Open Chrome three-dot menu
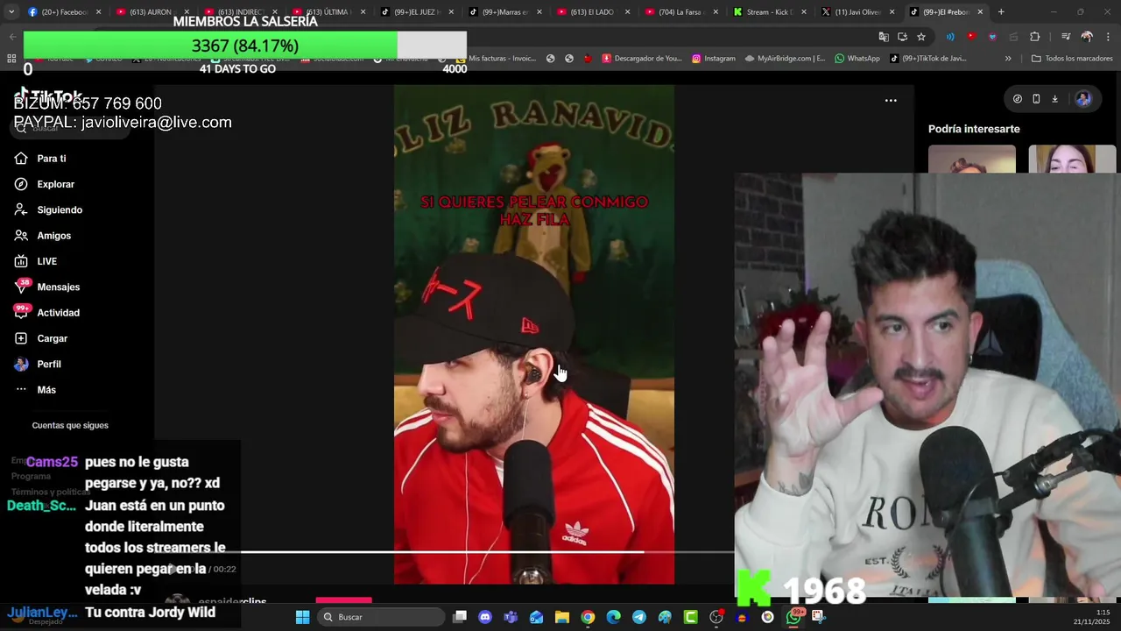The width and height of the screenshot is (1121, 631). (x=1108, y=37)
